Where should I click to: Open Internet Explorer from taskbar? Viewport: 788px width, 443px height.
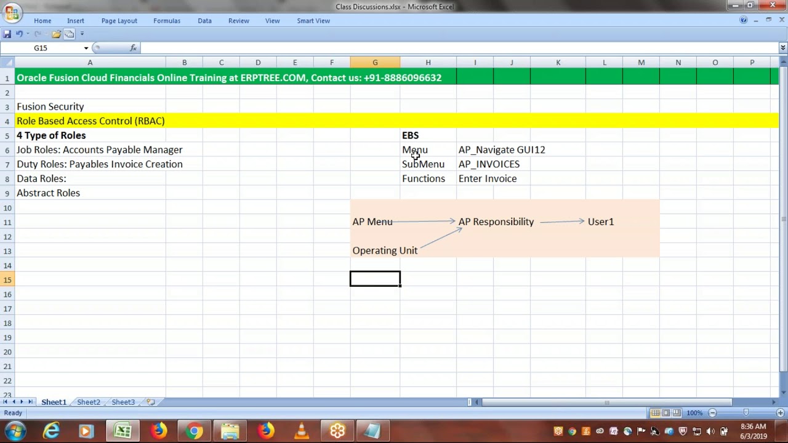[x=51, y=431]
